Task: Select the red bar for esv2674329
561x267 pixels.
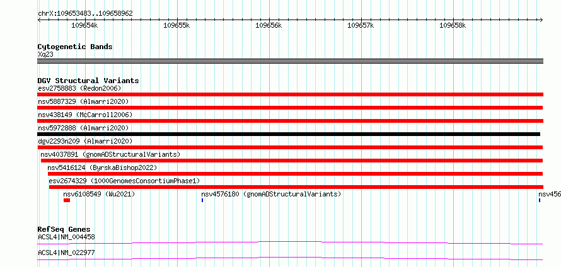Action: pyautogui.click(x=296, y=187)
